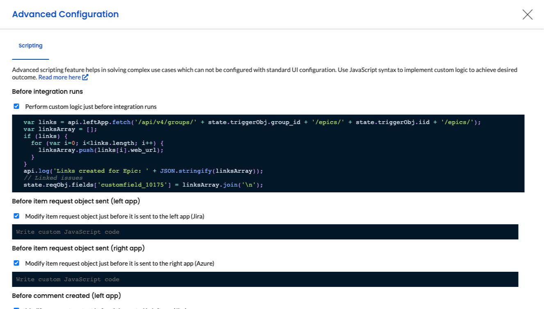Click the api.log 'Links created for Epic' line
Image resolution: width=544 pixels, height=309 pixels.
(143, 171)
